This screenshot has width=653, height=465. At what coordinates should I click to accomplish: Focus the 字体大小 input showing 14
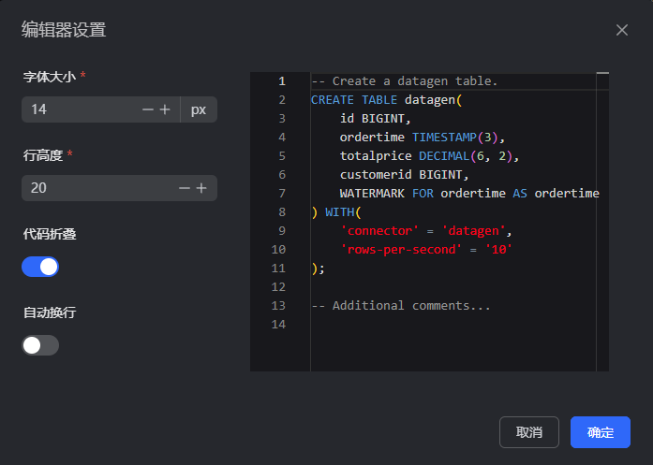[80, 109]
